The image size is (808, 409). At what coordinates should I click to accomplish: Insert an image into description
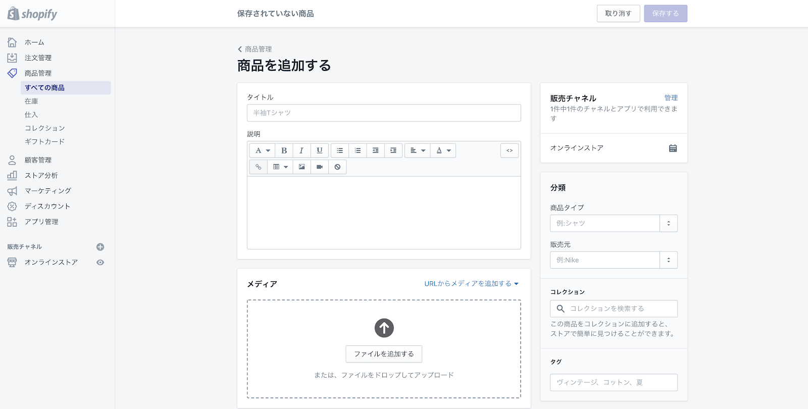[x=301, y=167]
